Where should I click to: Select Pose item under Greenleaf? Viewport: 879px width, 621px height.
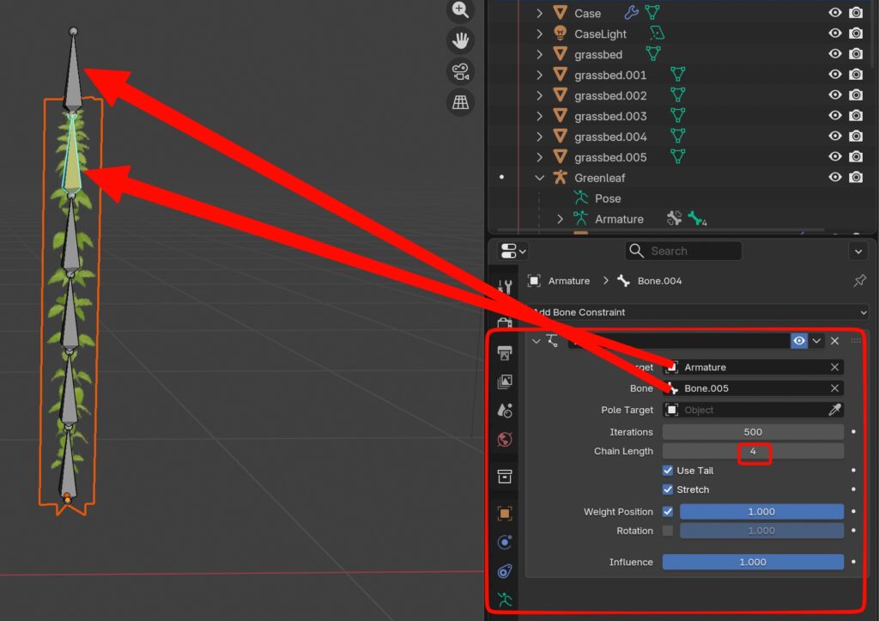pos(607,198)
